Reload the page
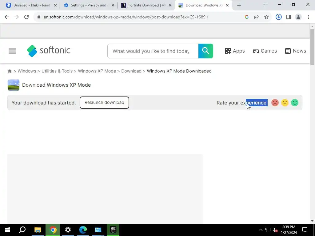 [x=26, y=17]
